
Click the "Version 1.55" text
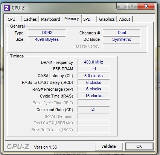(x=45, y=147)
